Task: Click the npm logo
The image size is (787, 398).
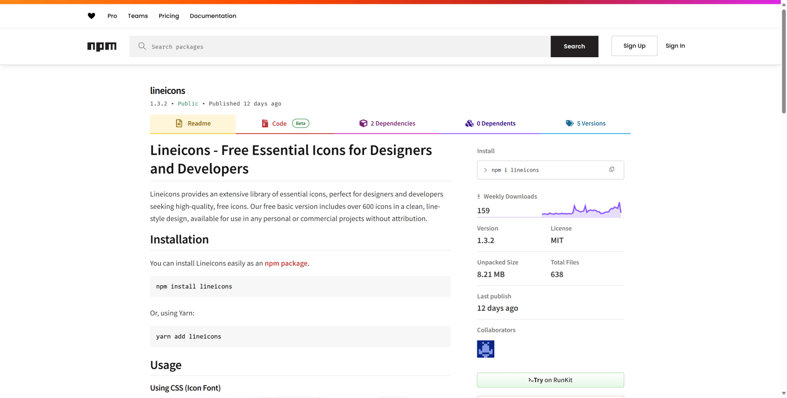Action: 102,46
